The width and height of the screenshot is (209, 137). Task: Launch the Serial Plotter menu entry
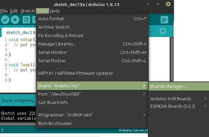click(x=52, y=61)
